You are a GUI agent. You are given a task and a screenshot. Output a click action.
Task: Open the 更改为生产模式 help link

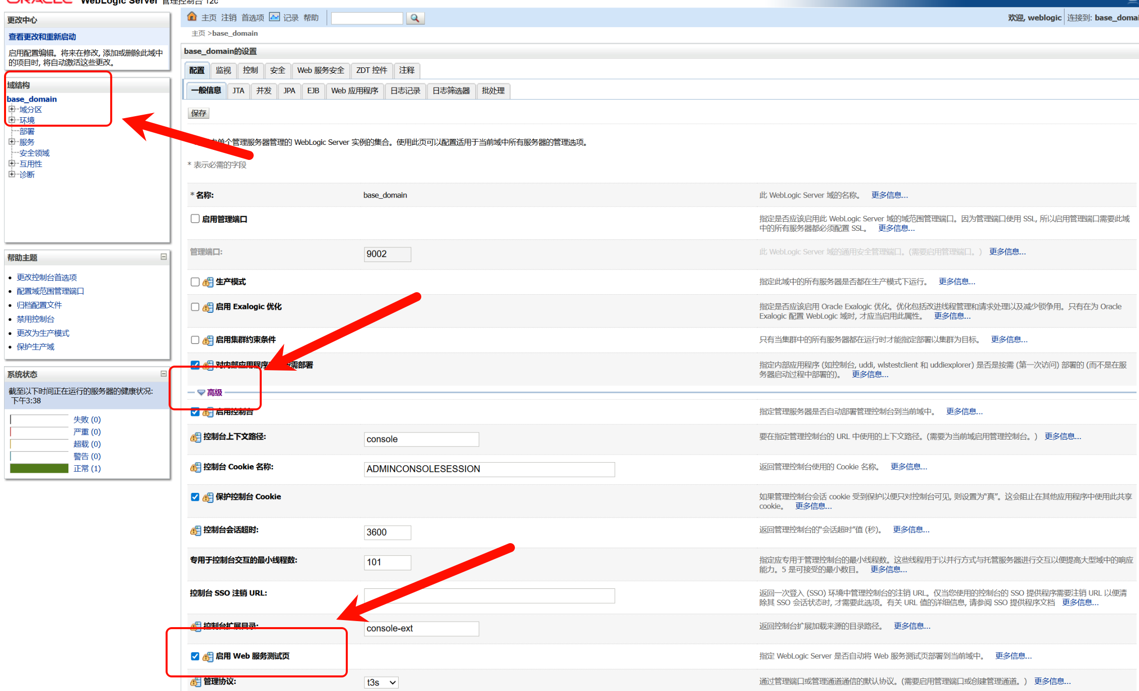(43, 333)
